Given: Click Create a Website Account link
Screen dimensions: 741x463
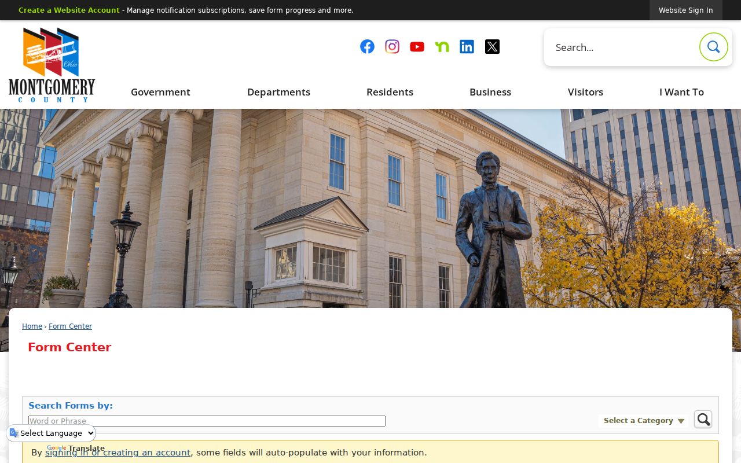Looking at the screenshot, I should [69, 10].
